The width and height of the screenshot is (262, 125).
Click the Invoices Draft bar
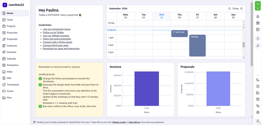coord(147,89)
